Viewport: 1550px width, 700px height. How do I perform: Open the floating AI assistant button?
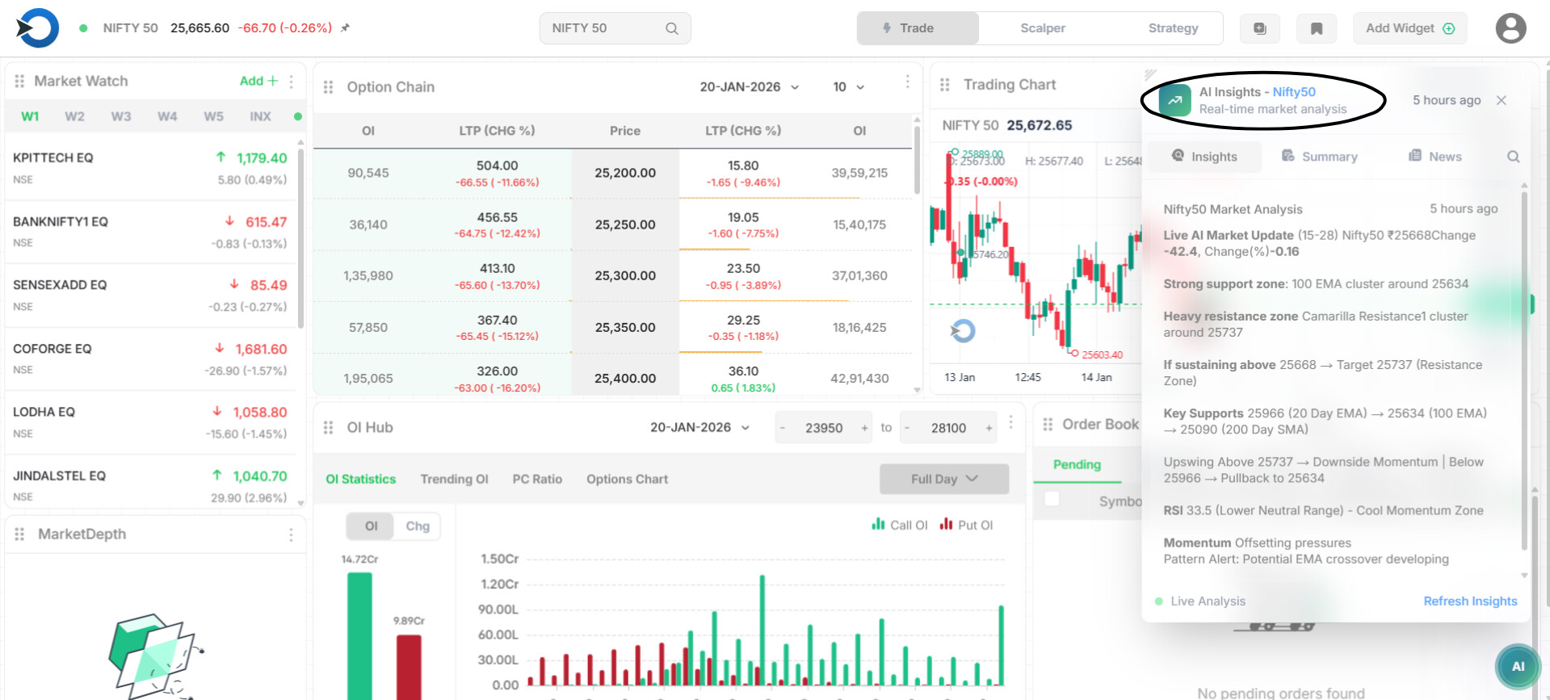[1518, 666]
